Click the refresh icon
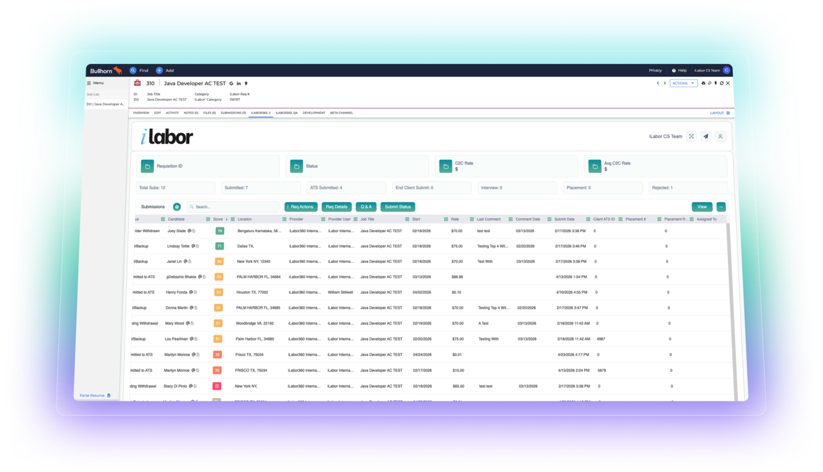 click(x=721, y=83)
